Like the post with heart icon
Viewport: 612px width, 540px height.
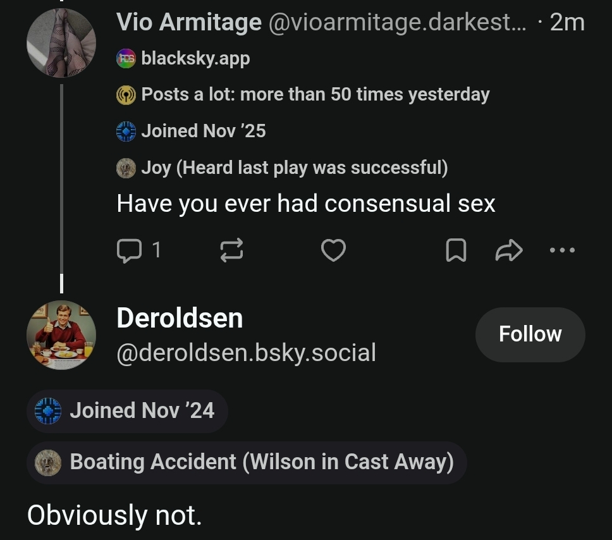click(x=333, y=251)
